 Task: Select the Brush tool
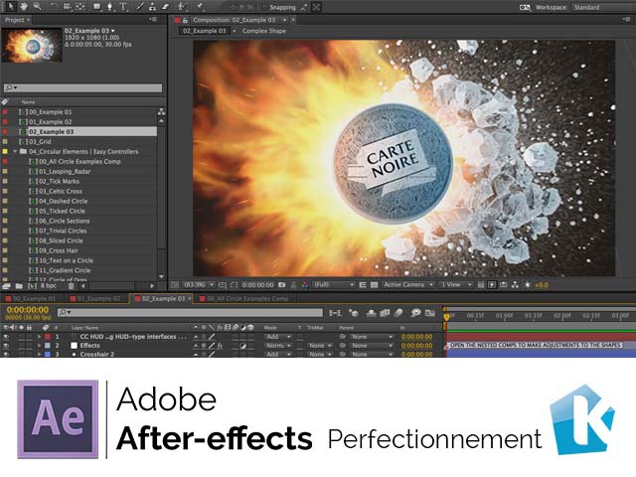coord(140,7)
